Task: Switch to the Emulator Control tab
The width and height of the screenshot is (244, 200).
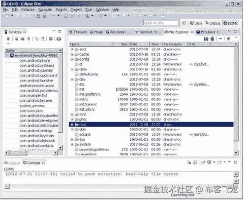Action: pyautogui.click(x=209, y=32)
